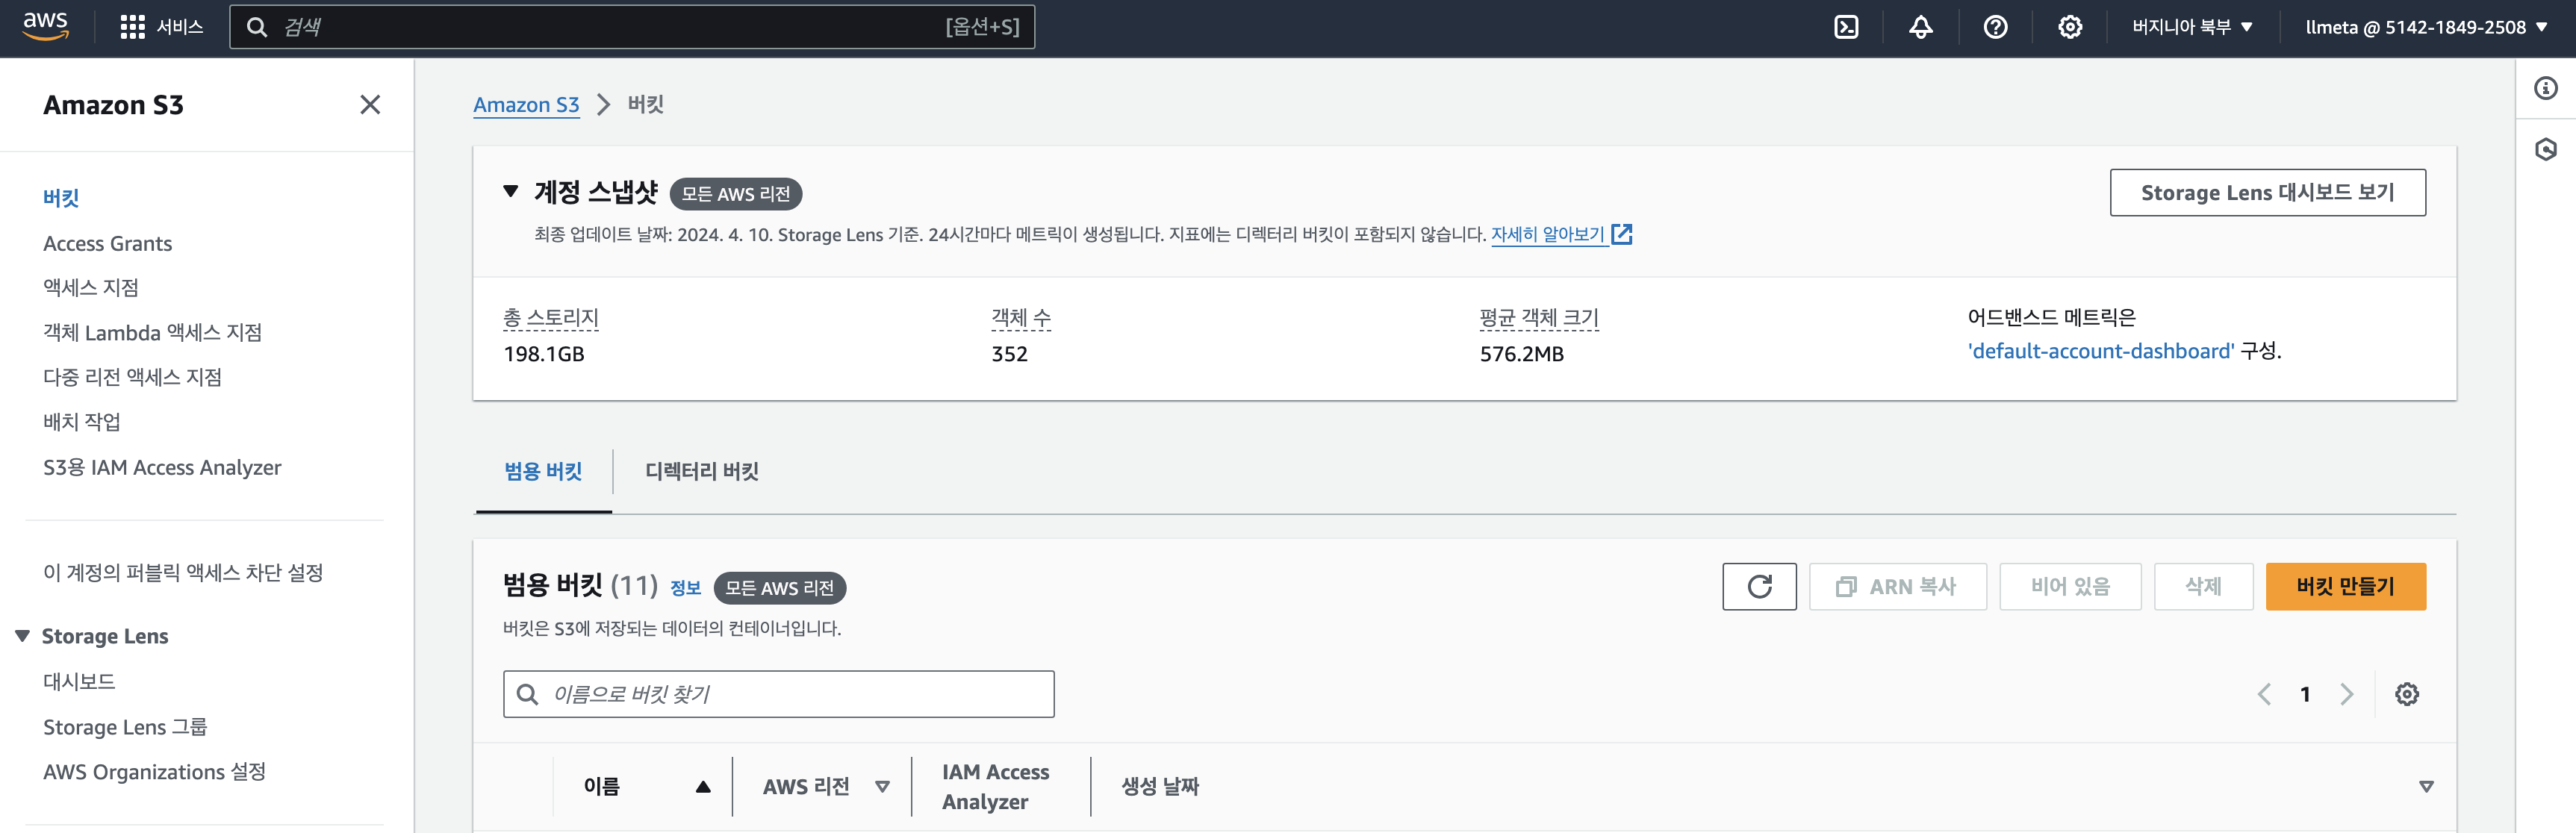
Task: Click the 버킷 만들기 button
Action: (2345, 586)
